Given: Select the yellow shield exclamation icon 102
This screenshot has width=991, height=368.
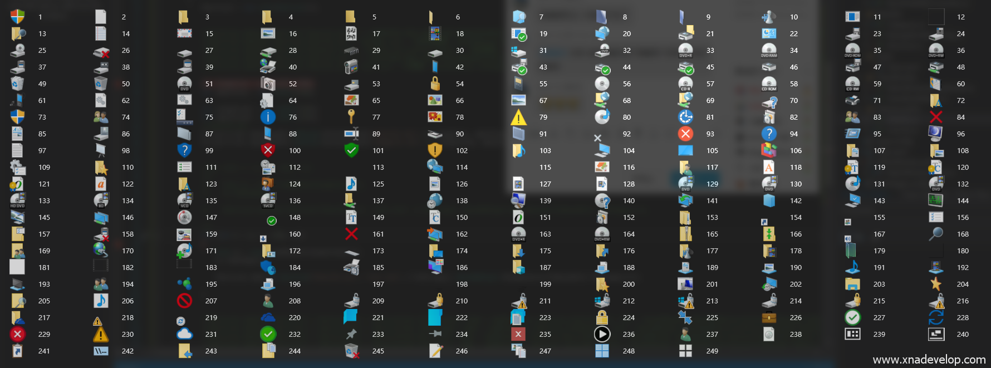Looking at the screenshot, I should (435, 150).
